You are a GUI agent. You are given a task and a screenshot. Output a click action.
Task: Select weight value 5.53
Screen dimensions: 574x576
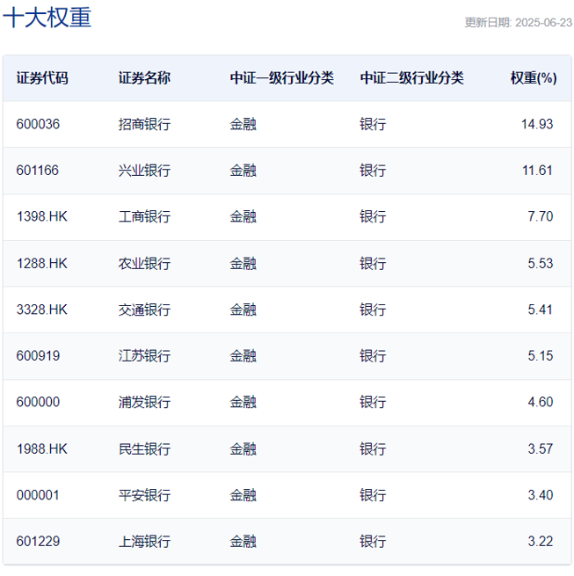(541, 264)
